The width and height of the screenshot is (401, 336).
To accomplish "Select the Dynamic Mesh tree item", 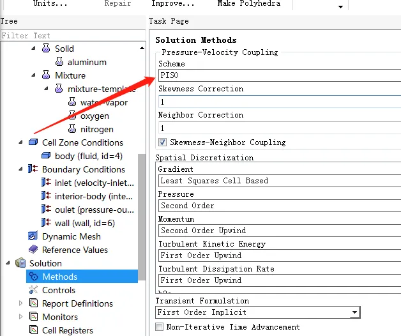I will click(x=72, y=236).
